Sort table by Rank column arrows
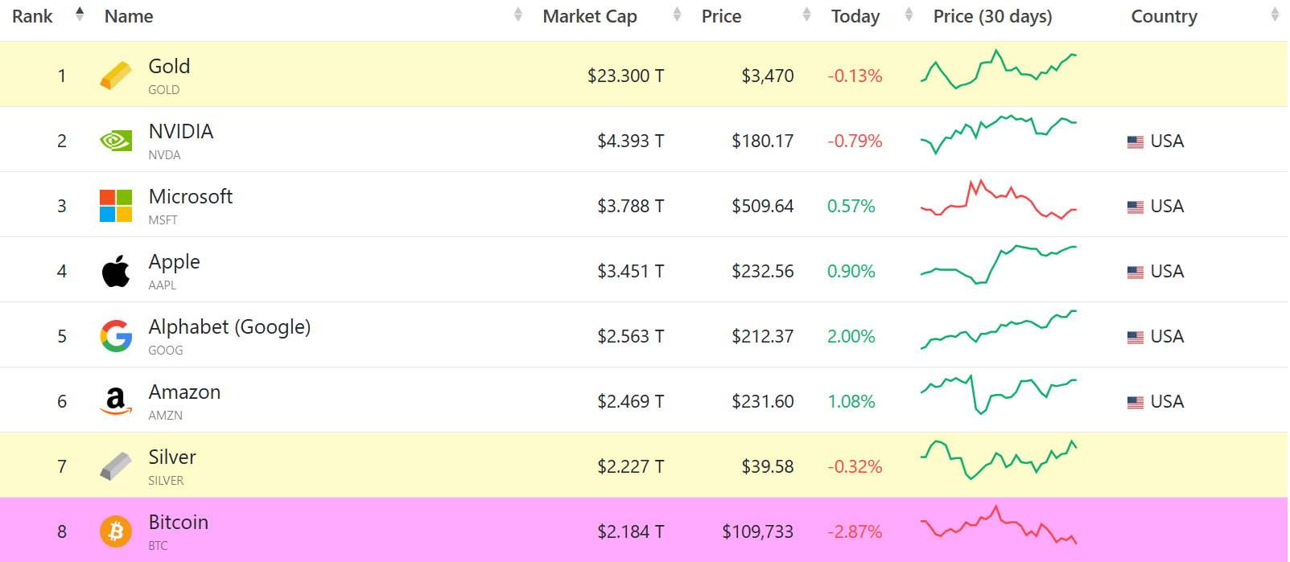The image size is (1290, 562). point(80,14)
